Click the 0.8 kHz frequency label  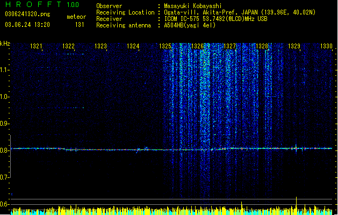click(5, 150)
